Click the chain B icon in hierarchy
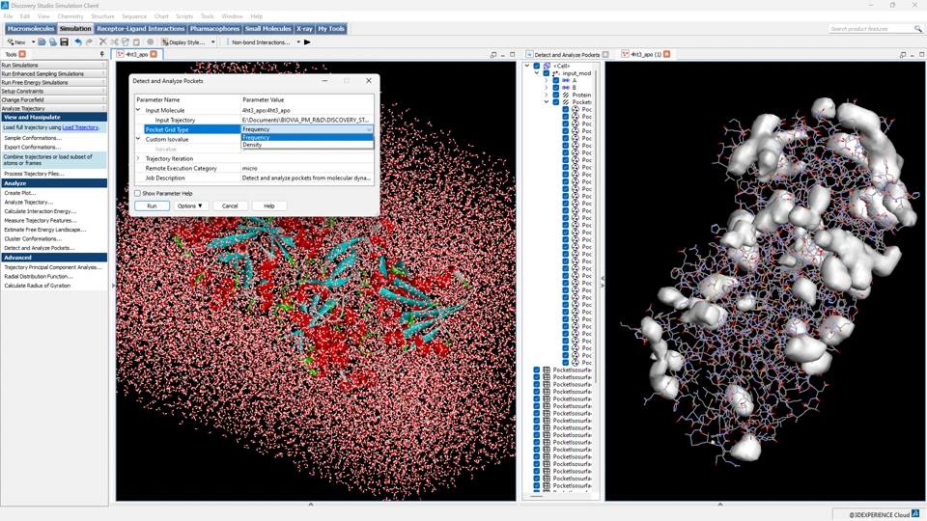The width and height of the screenshot is (927, 521). tap(566, 88)
